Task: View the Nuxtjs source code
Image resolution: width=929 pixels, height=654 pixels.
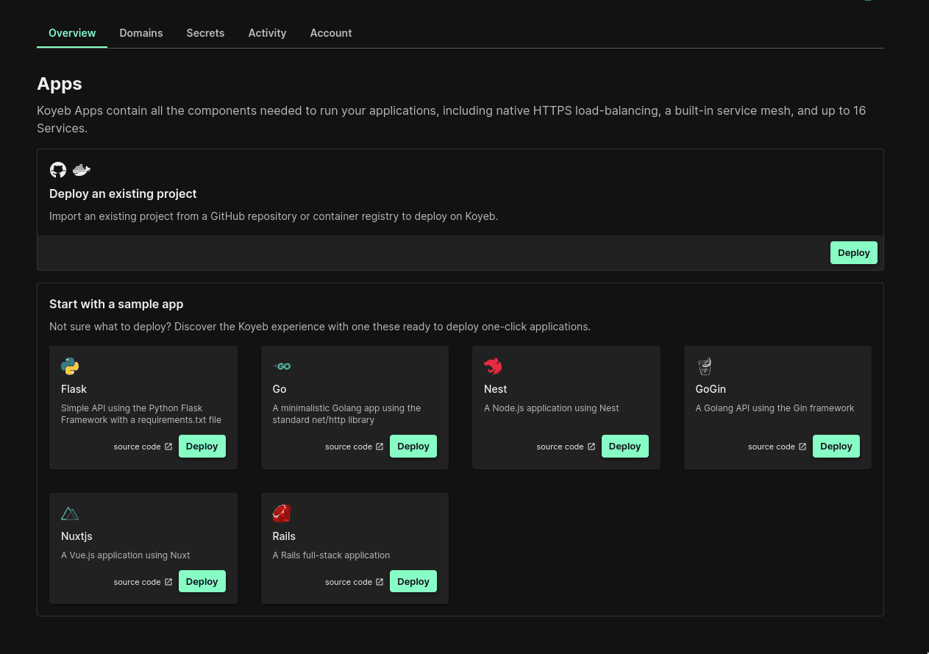Action: click(137, 581)
